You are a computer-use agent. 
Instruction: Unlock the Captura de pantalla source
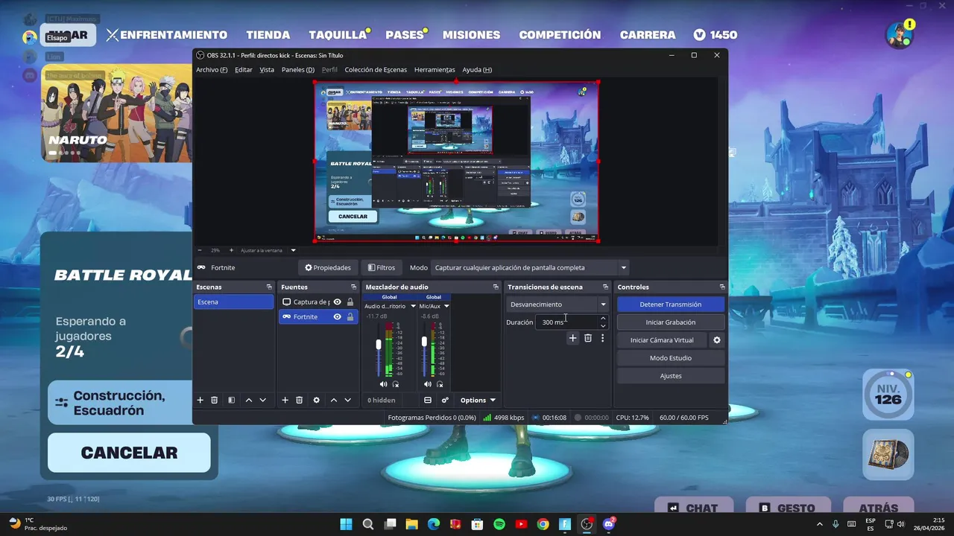click(x=350, y=301)
